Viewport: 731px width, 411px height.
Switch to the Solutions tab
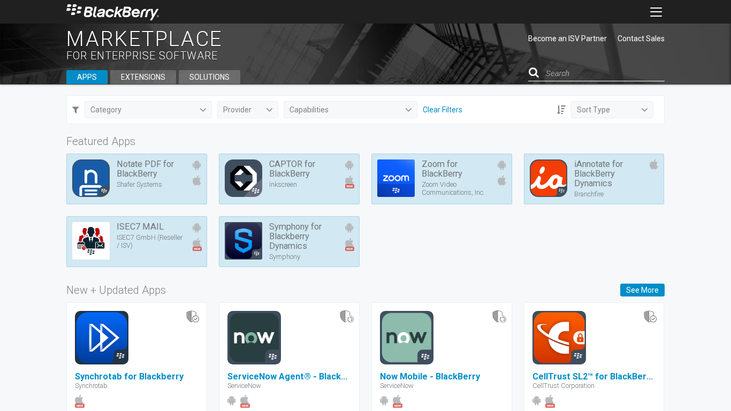tap(209, 77)
